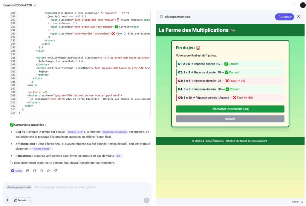306x206 pixels.
Task: Open the Qwen3-235B-A22B model selector
Action: coord(20,5)
